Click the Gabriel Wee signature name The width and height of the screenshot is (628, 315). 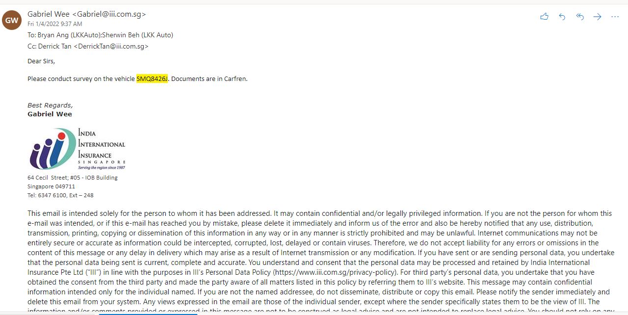[x=50, y=114]
